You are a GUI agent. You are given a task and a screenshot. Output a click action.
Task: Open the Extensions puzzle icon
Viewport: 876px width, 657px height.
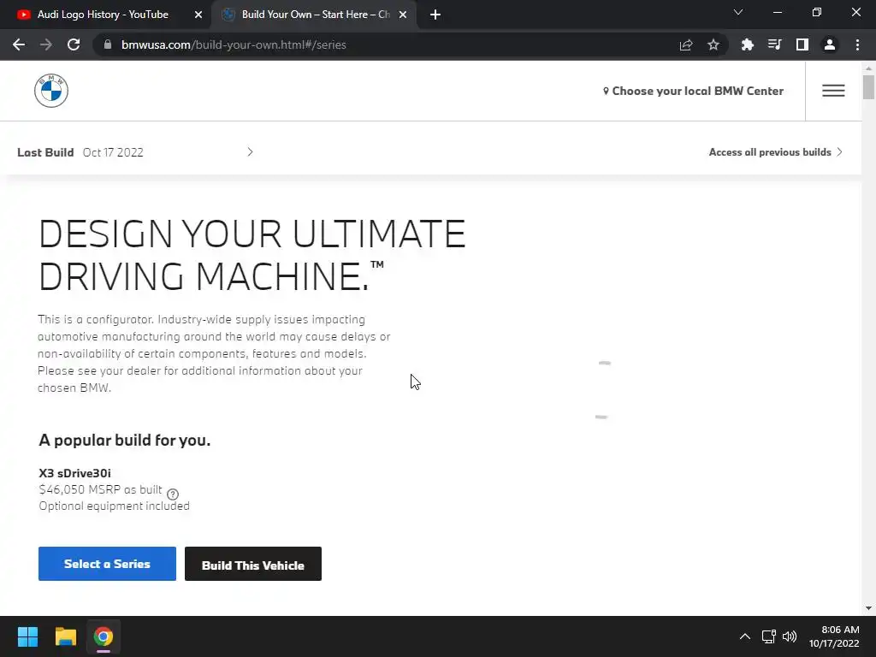[747, 44]
